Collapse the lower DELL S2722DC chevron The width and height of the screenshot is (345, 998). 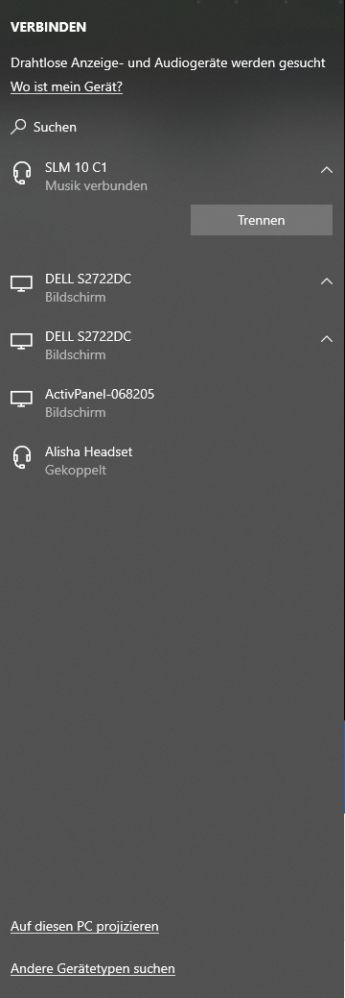(327, 339)
